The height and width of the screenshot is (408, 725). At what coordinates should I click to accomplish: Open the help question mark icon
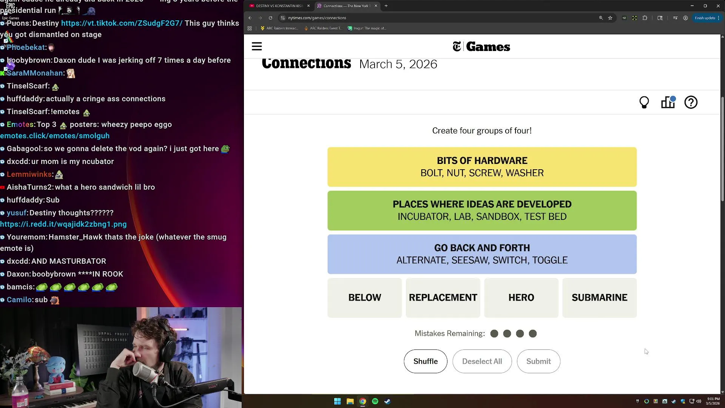pyautogui.click(x=691, y=102)
